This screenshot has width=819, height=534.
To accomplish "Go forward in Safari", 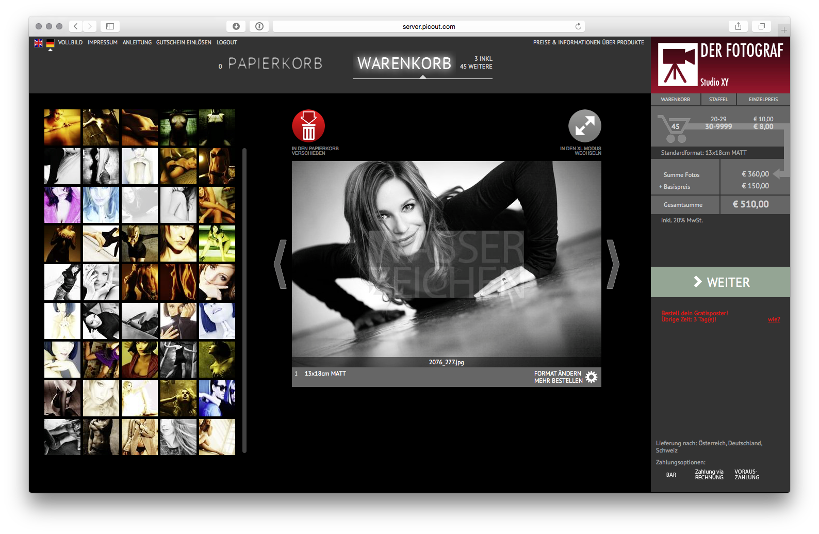I will point(90,26).
